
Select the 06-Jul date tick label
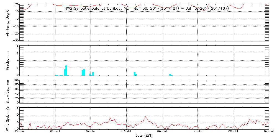click(x=233, y=132)
